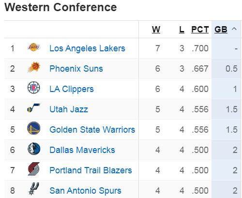Click the LA Clippers logo
The width and height of the screenshot is (242, 198).
pos(33,88)
